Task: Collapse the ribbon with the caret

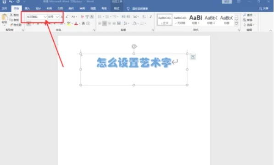Action: point(270,30)
